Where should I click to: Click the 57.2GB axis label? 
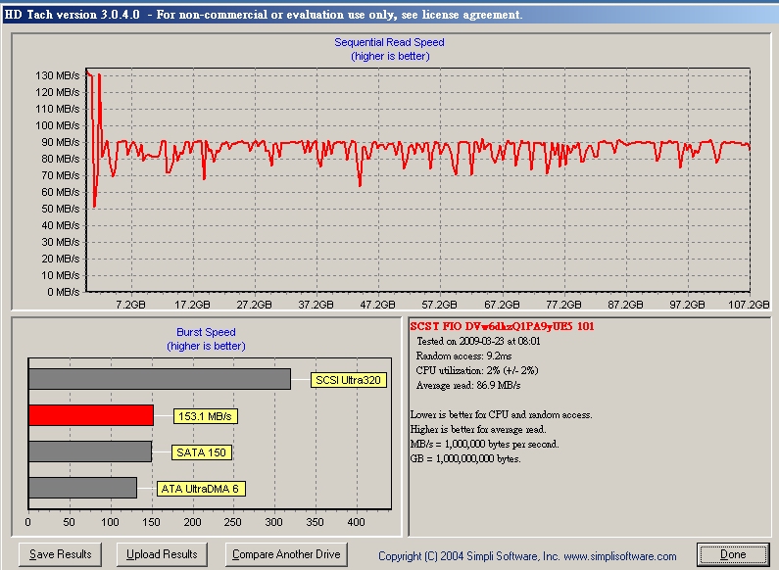[439, 305]
